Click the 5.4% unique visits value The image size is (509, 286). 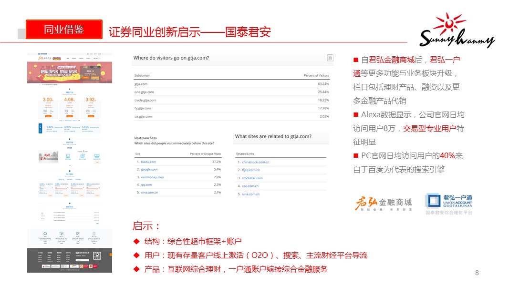point(218,170)
